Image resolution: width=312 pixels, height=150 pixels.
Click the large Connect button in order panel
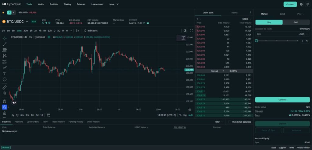point(282,100)
